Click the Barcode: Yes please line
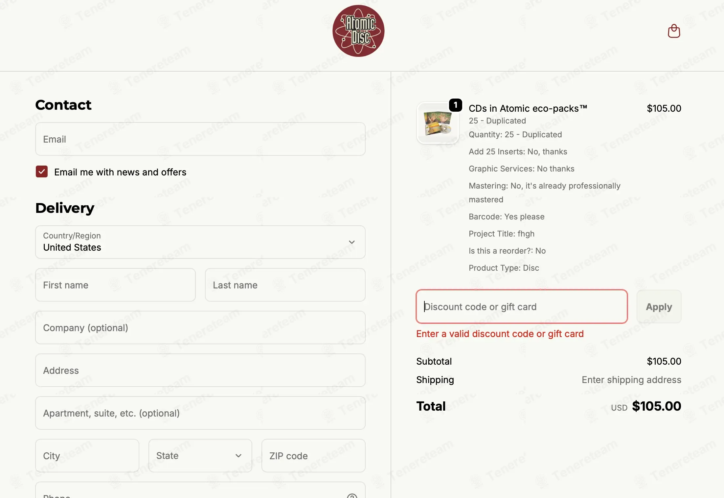The image size is (724, 498). point(506,216)
